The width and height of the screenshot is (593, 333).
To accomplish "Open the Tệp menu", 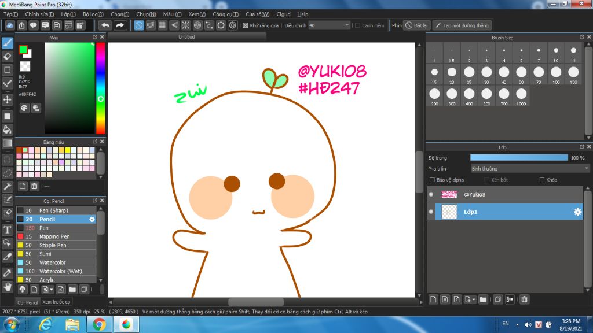I will (x=10, y=14).
